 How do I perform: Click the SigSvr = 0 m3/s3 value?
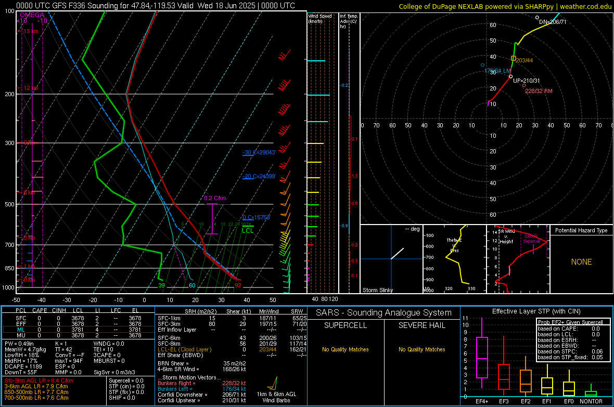[x=114, y=372]
